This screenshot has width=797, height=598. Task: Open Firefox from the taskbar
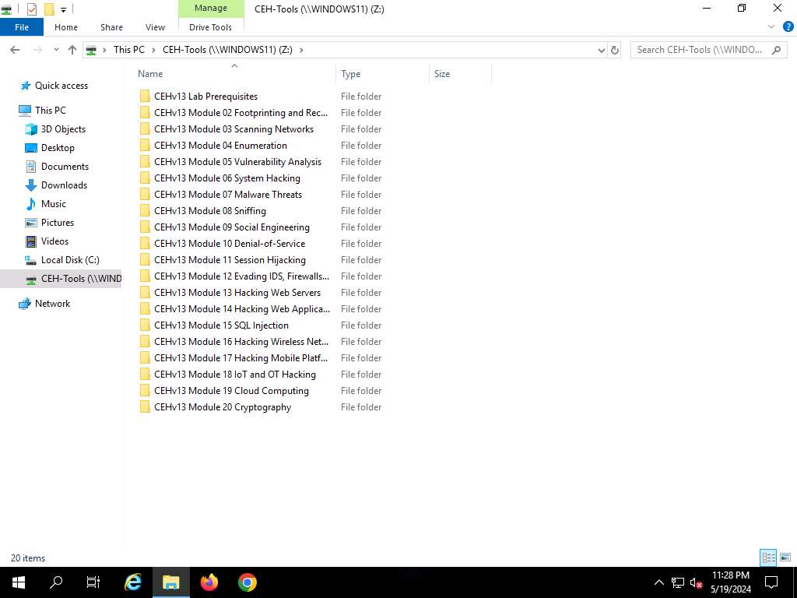coord(209,582)
